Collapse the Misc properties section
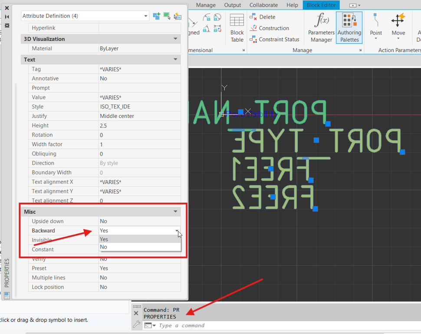Image resolution: width=421 pixels, height=334 pixels. tap(175, 212)
